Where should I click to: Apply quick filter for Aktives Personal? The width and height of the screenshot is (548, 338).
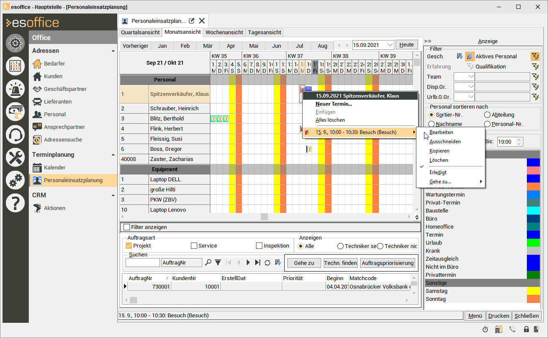coord(535,56)
